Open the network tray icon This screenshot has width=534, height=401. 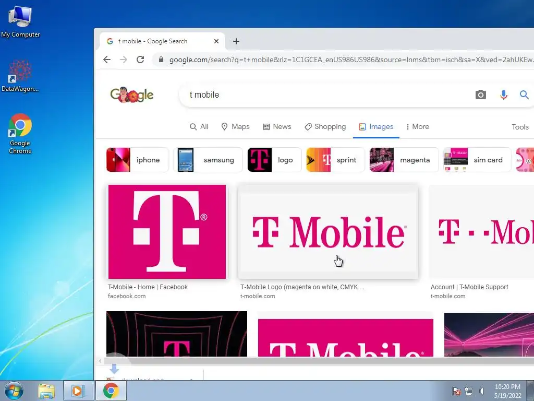[x=469, y=391]
